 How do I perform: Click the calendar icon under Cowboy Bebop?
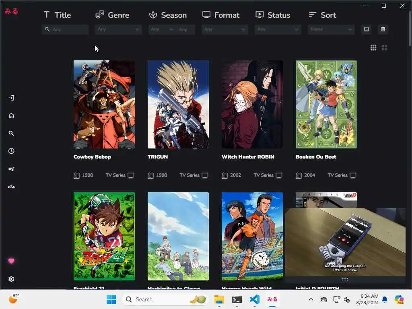tap(76, 175)
